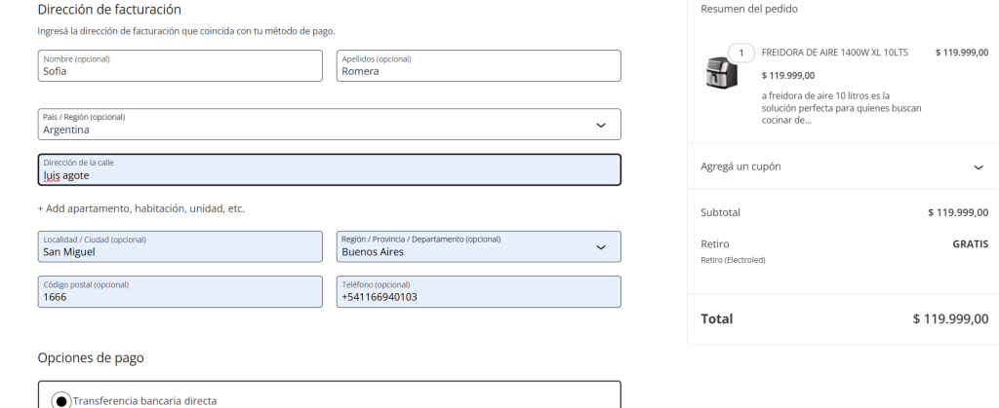This screenshot has height=408, width=999.
Task: Click the quantity badge on the product image
Action: [x=741, y=53]
